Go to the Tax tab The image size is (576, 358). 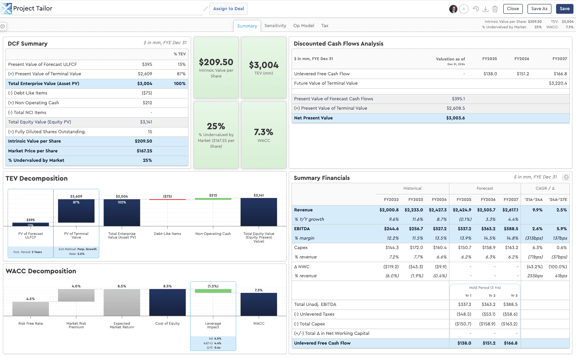(325, 26)
